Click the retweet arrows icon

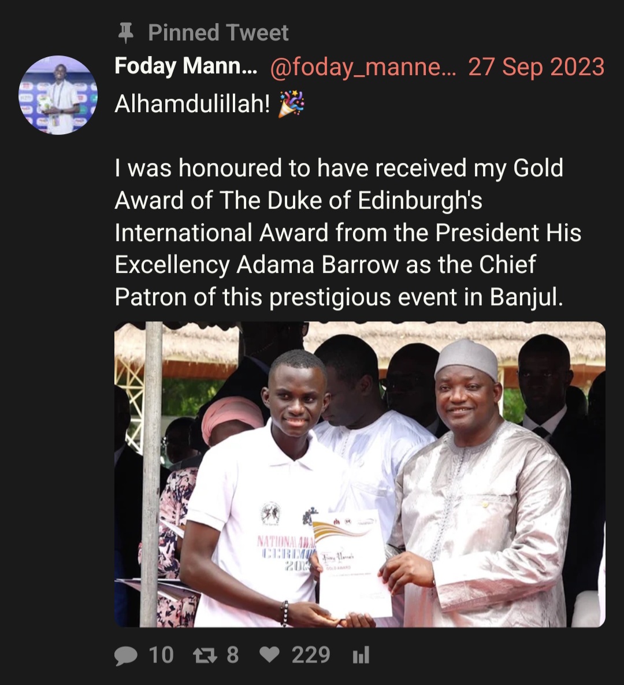pos(205,656)
